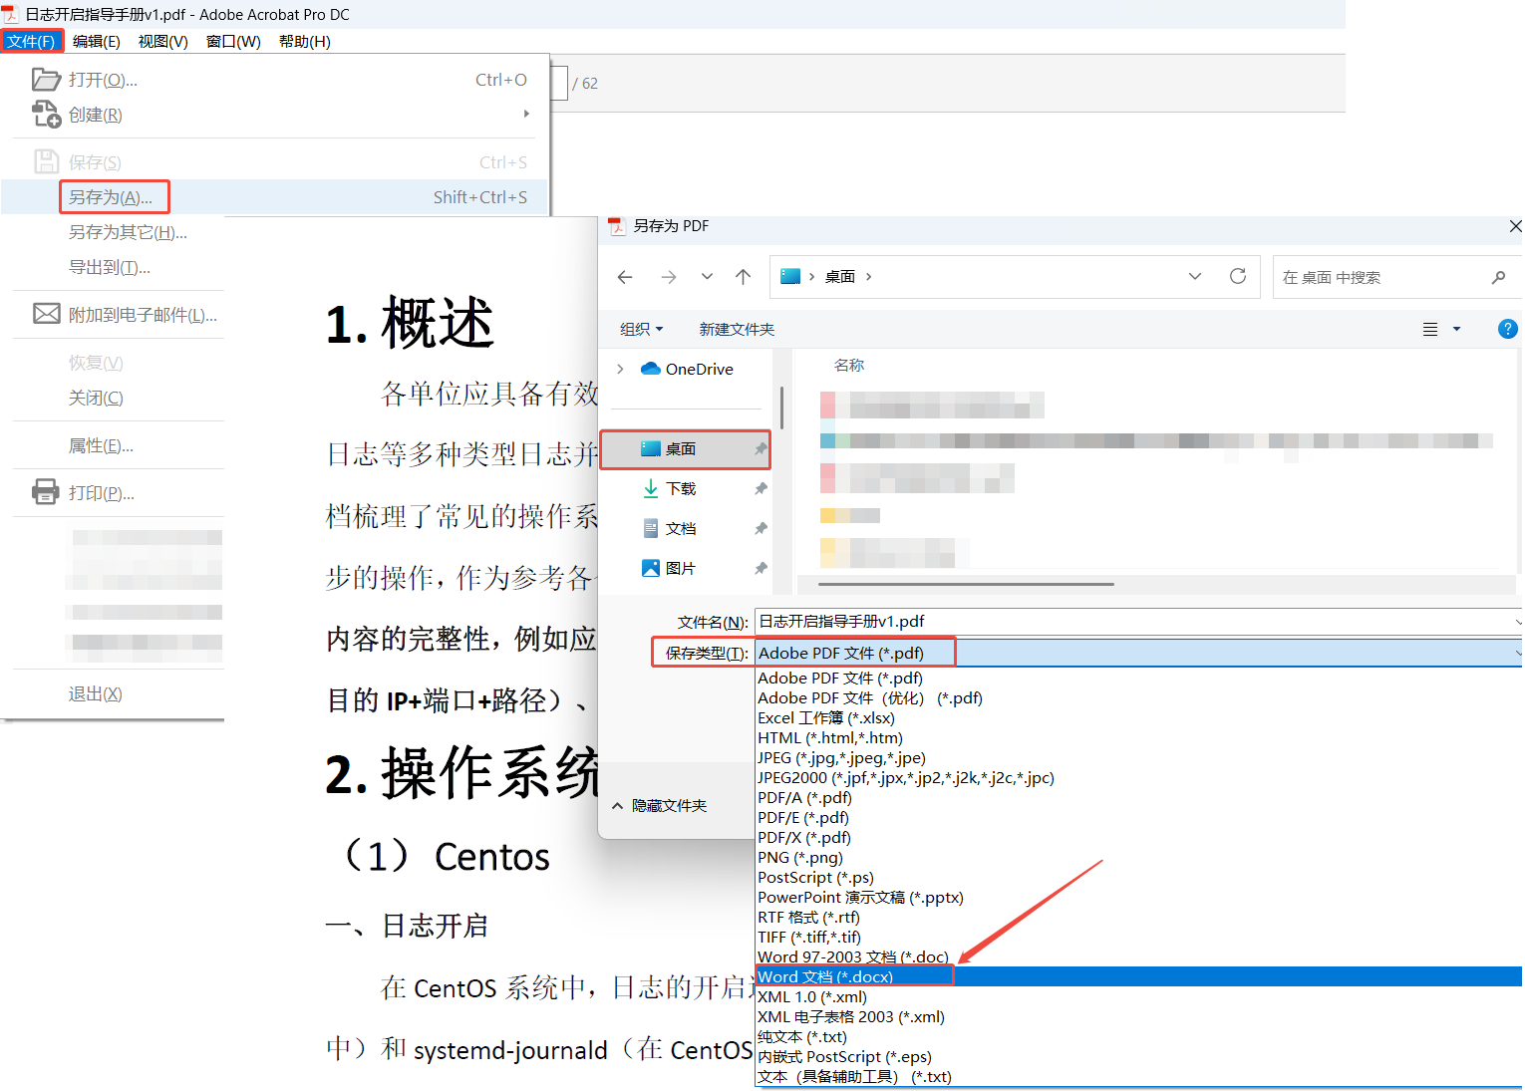Click the open-folder icon beside 打开
This screenshot has width=1525, height=1091.
(x=46, y=79)
